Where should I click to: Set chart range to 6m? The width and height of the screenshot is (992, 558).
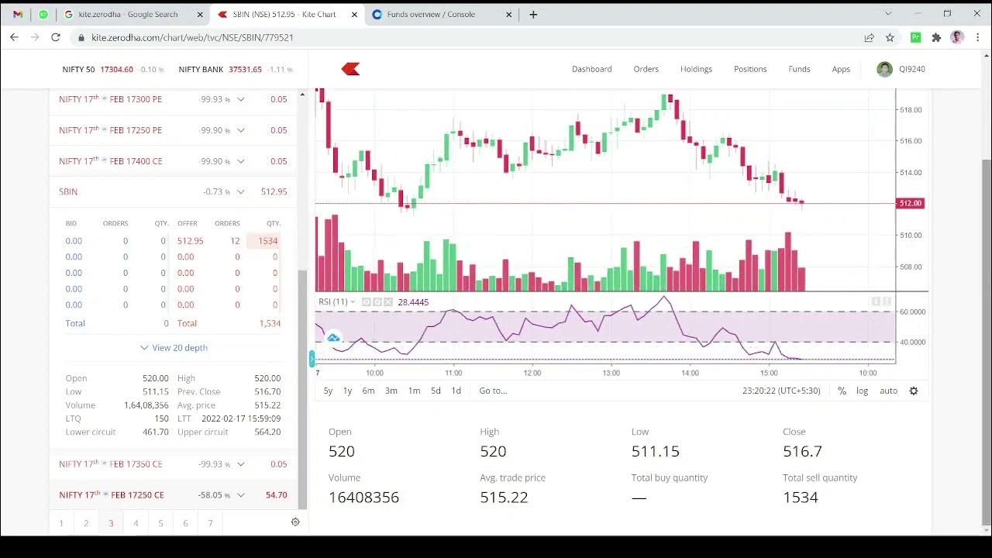(368, 391)
